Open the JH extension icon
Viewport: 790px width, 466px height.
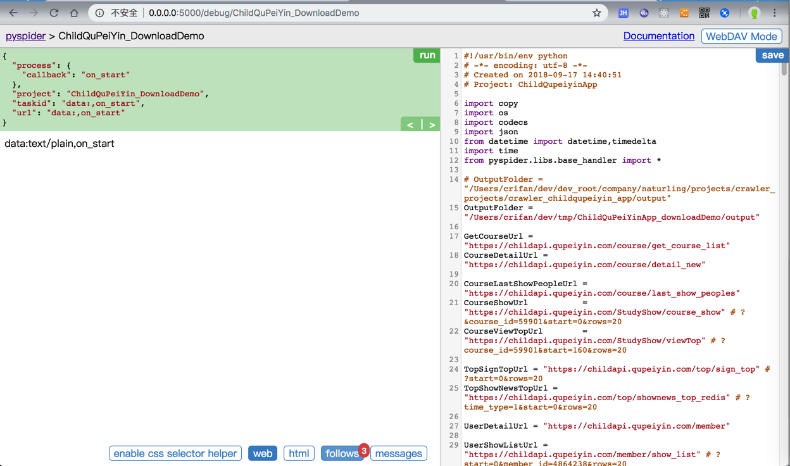pyautogui.click(x=624, y=13)
